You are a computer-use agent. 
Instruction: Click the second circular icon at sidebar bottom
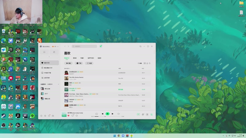[45, 116]
